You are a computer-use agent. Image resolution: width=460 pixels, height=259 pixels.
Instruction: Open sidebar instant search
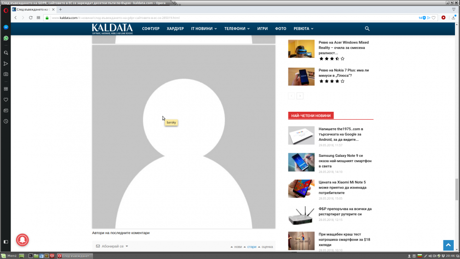click(x=6, y=53)
